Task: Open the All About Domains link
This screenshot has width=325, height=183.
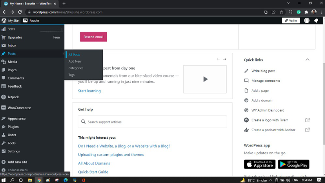Action: pos(94,163)
